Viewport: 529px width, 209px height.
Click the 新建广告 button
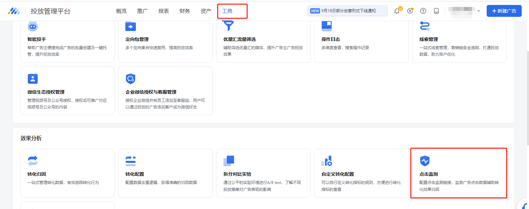pos(504,11)
